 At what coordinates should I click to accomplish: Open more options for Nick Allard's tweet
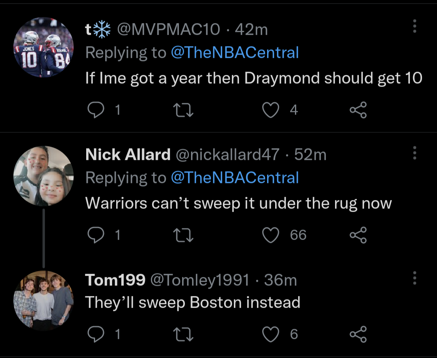(x=414, y=153)
